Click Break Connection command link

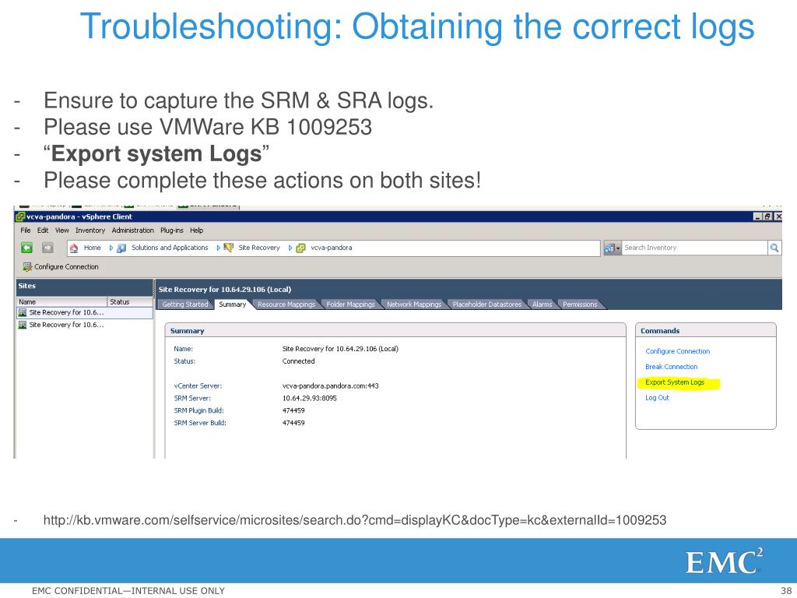[x=672, y=367]
